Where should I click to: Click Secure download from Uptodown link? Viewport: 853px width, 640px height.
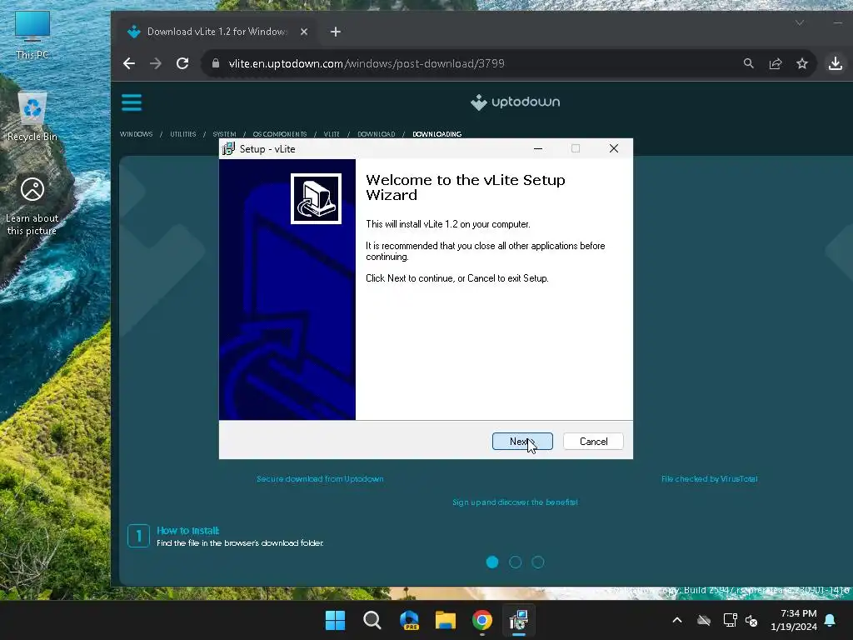pos(320,479)
